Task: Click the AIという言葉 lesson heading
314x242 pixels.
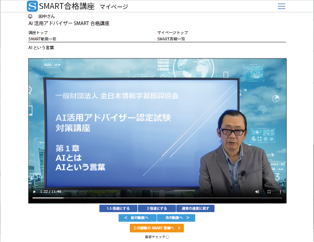Action: (41, 47)
